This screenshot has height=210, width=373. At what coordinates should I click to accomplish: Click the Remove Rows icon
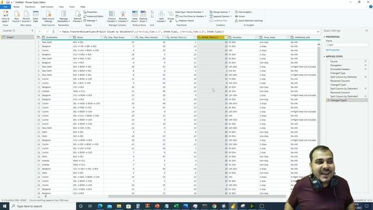(143, 14)
